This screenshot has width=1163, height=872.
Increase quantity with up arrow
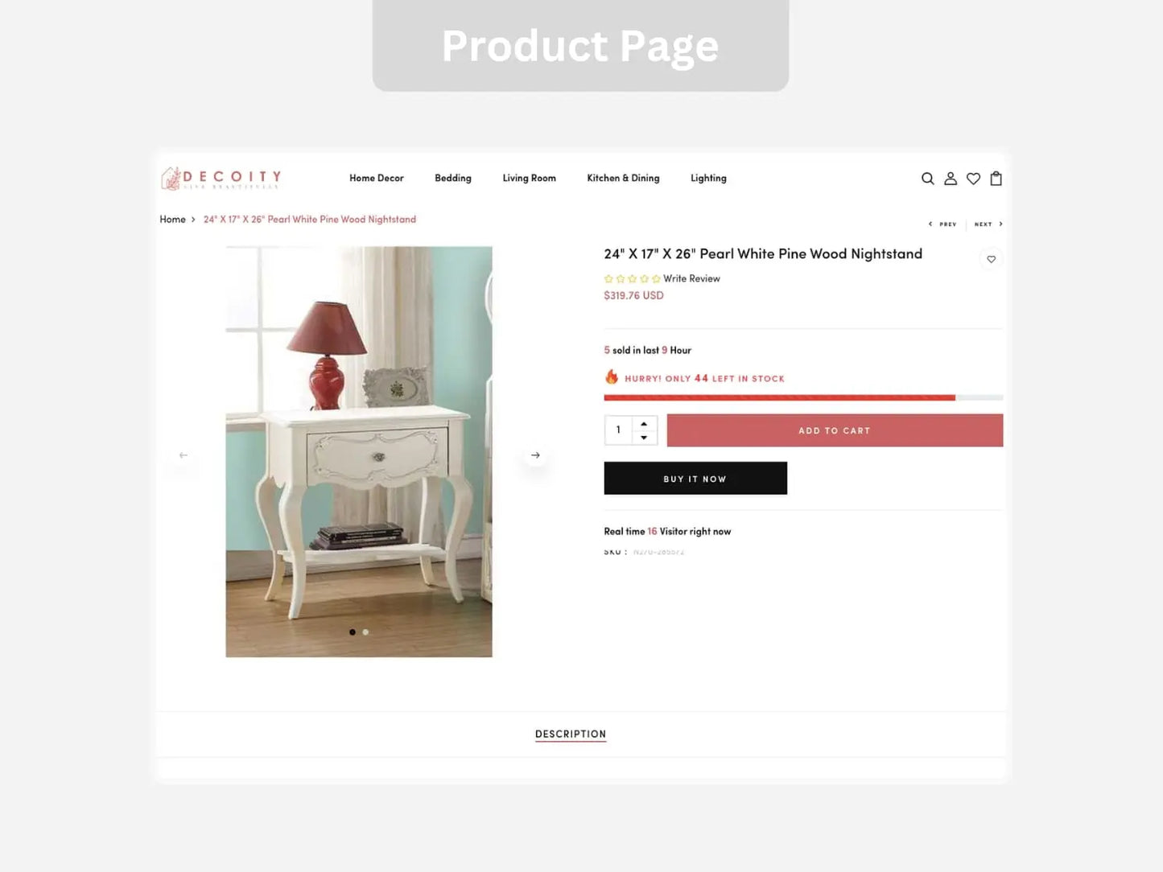(x=644, y=423)
